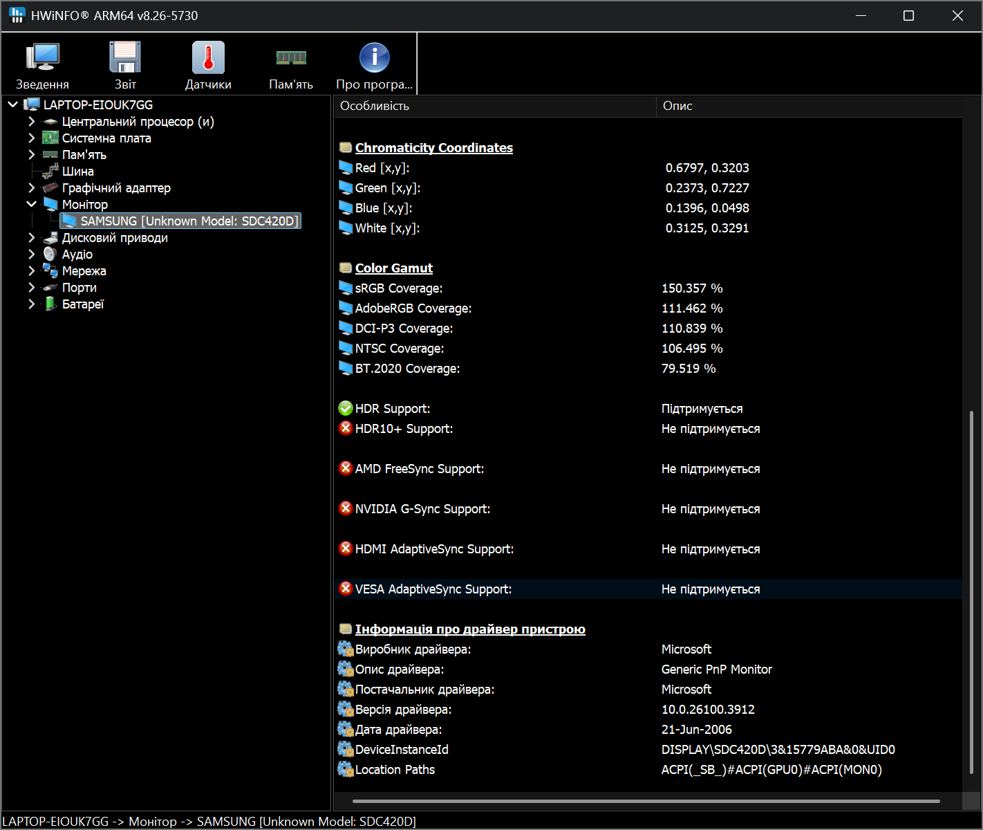Click the Системна плата motherboard icon
The height and width of the screenshot is (830, 983).
point(50,138)
